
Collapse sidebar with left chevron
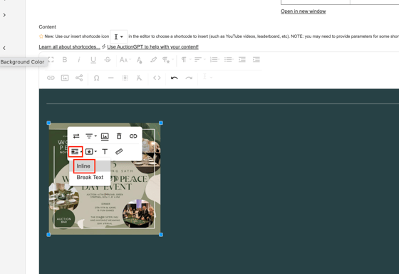(4, 48)
